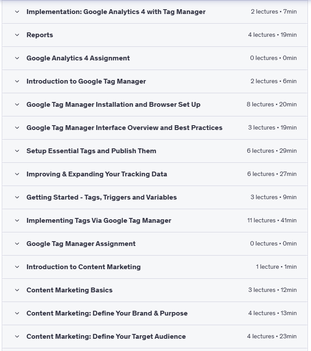Click Improving & Expanding Your Tracking Data title
311x351 pixels.
click(97, 174)
